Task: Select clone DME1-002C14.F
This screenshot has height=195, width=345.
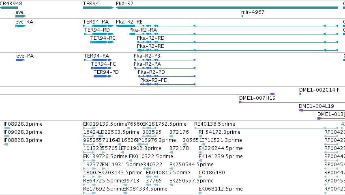Action: (319, 90)
